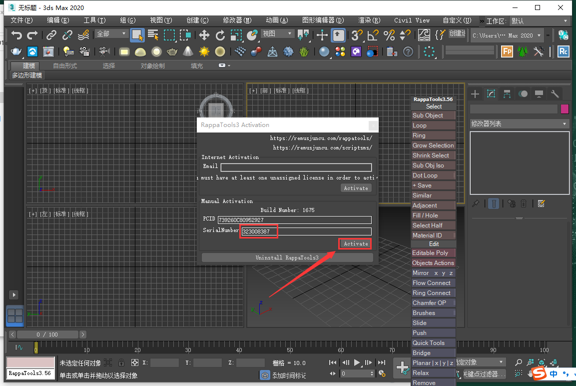
Task: Click the SerialNumber input field
Action: pyautogui.click(x=306, y=231)
